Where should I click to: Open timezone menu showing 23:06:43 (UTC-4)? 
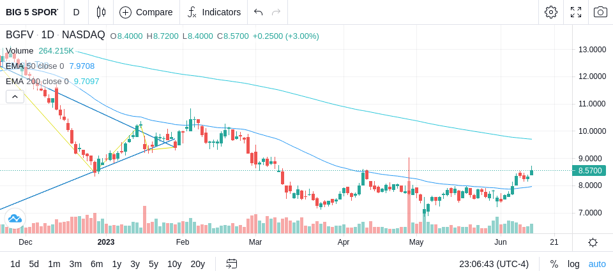tap(494, 265)
